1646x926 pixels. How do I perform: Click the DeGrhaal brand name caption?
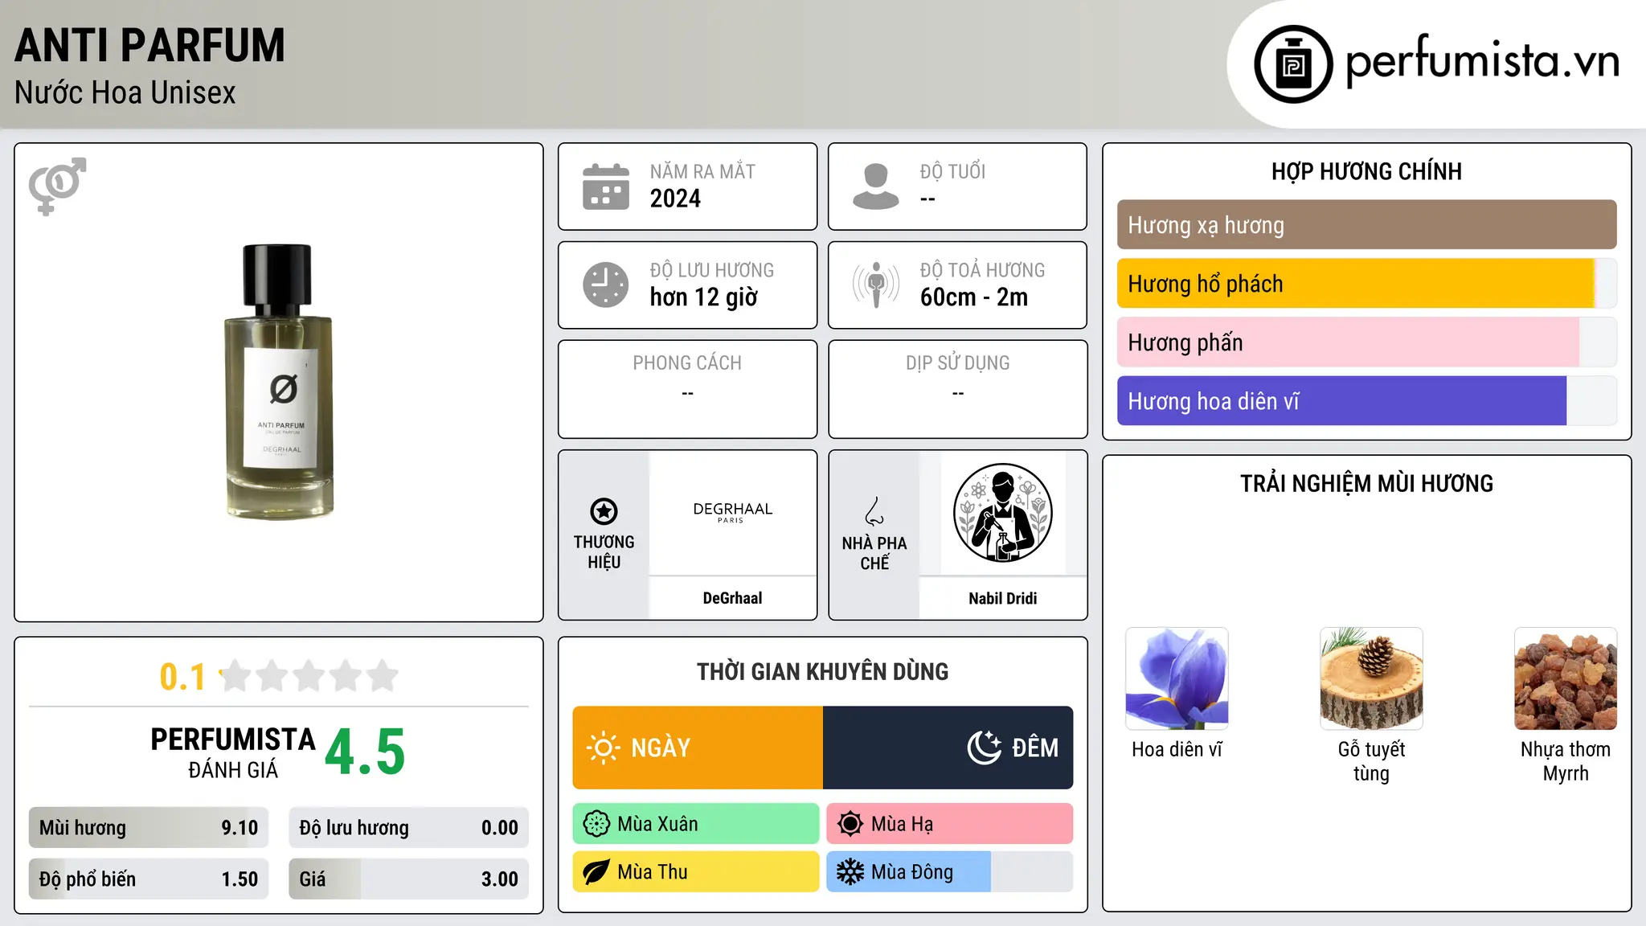pyautogui.click(x=732, y=598)
